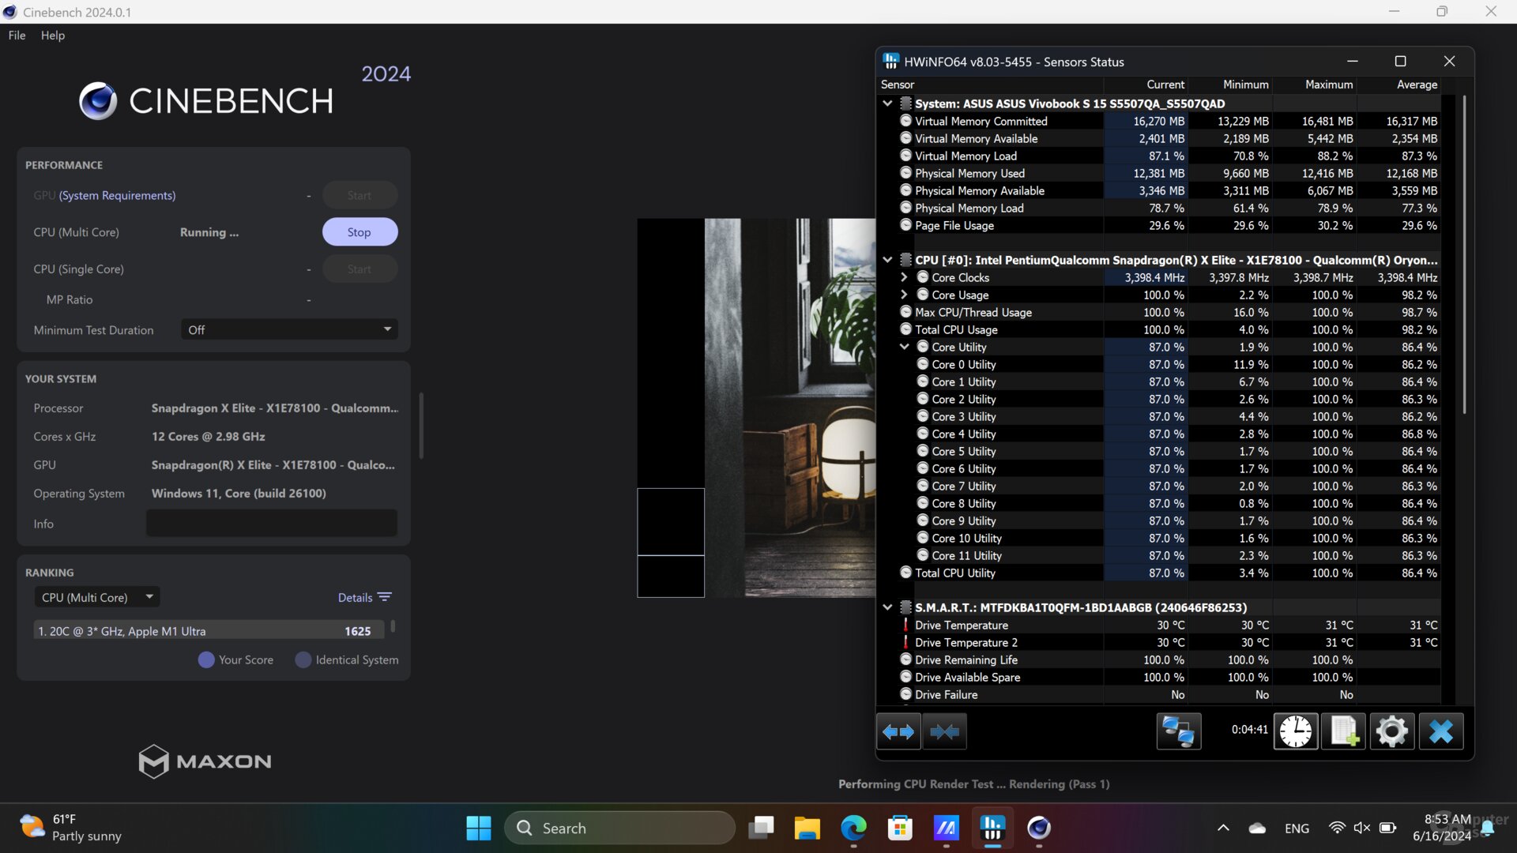Click the Virtual Memory Committed sensor icon
1517x853 pixels.
pyautogui.click(x=905, y=121)
